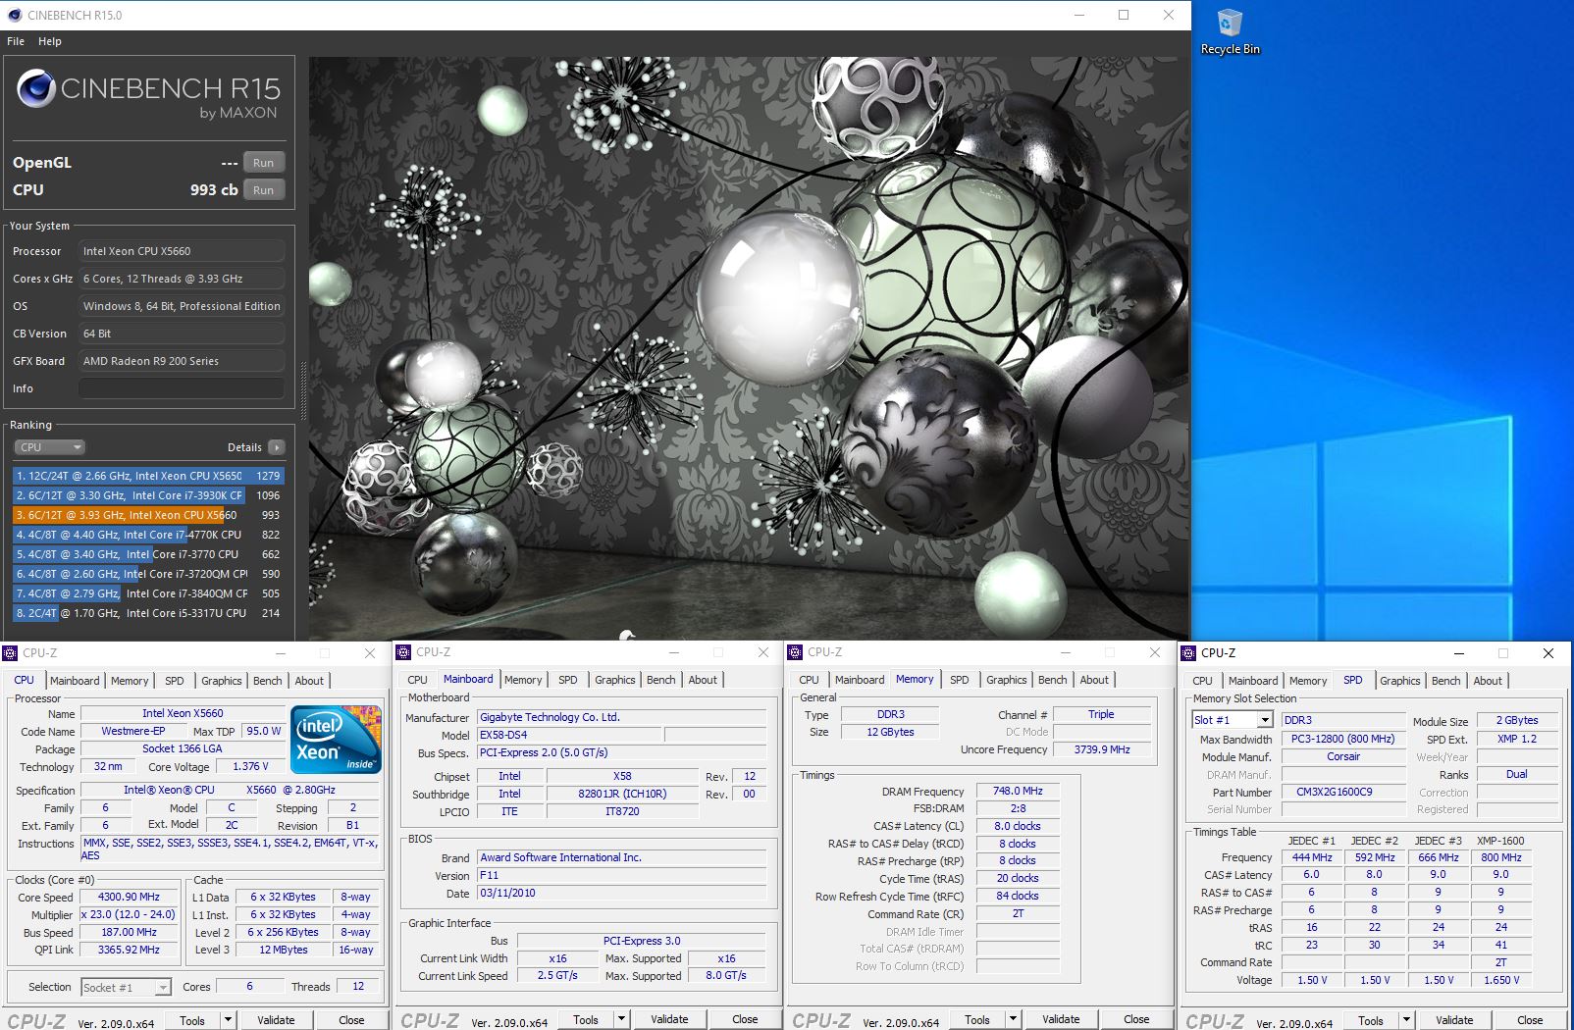Open Tools dropdown arrow in SPD window

coord(1406,1020)
